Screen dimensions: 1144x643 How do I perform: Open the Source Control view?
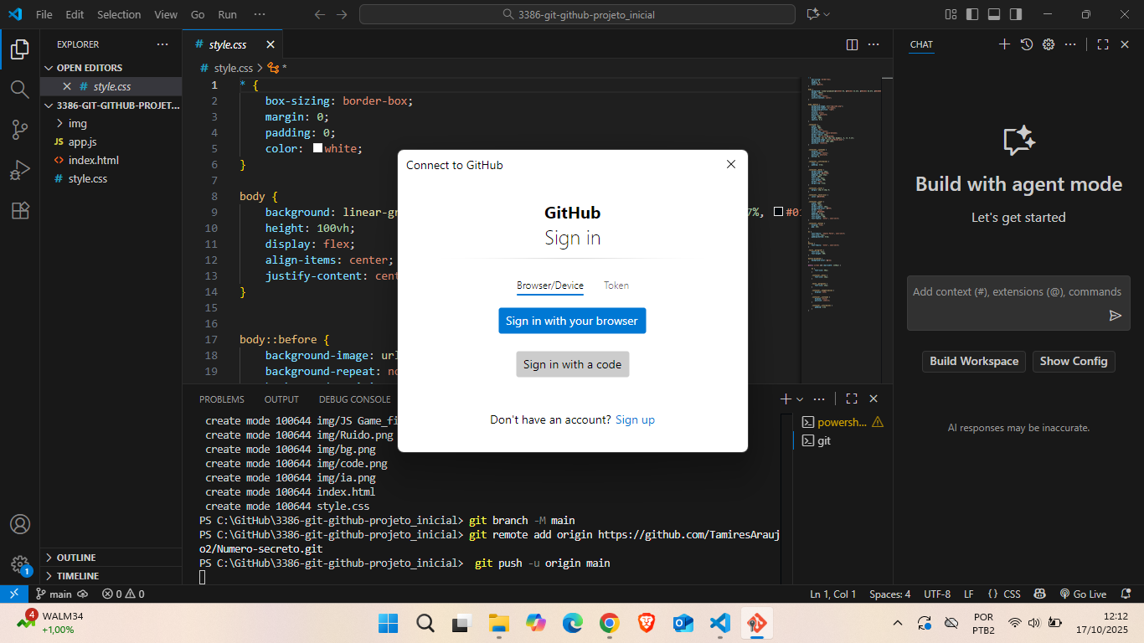click(x=20, y=130)
